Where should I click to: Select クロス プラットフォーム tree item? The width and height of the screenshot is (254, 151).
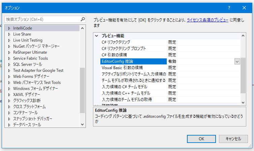29,107
